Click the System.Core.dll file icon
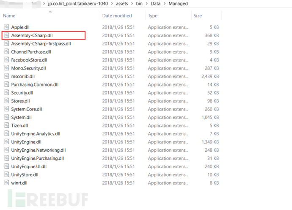Screen dimensions: 292x210 tap(7, 109)
